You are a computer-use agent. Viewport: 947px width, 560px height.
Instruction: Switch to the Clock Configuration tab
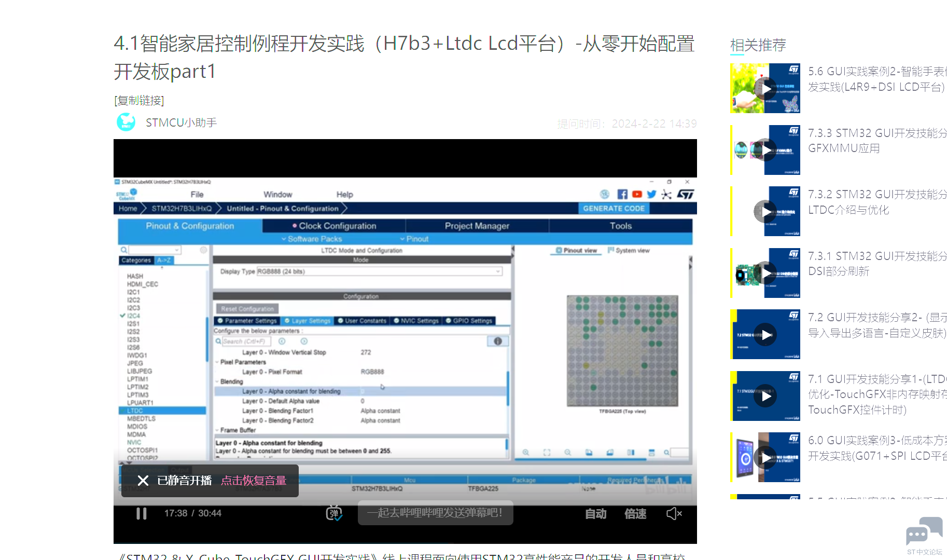click(334, 226)
